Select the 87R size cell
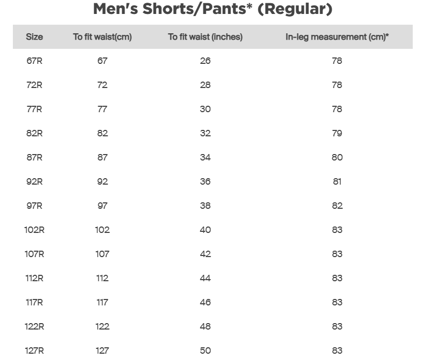Screen dimensions: 424x358 point(34,157)
